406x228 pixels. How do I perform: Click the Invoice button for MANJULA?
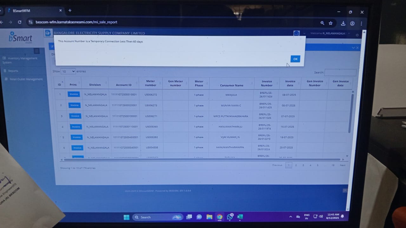pyautogui.click(x=74, y=94)
